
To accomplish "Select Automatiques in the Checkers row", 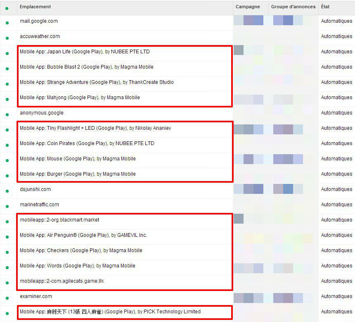I will tap(337, 250).
